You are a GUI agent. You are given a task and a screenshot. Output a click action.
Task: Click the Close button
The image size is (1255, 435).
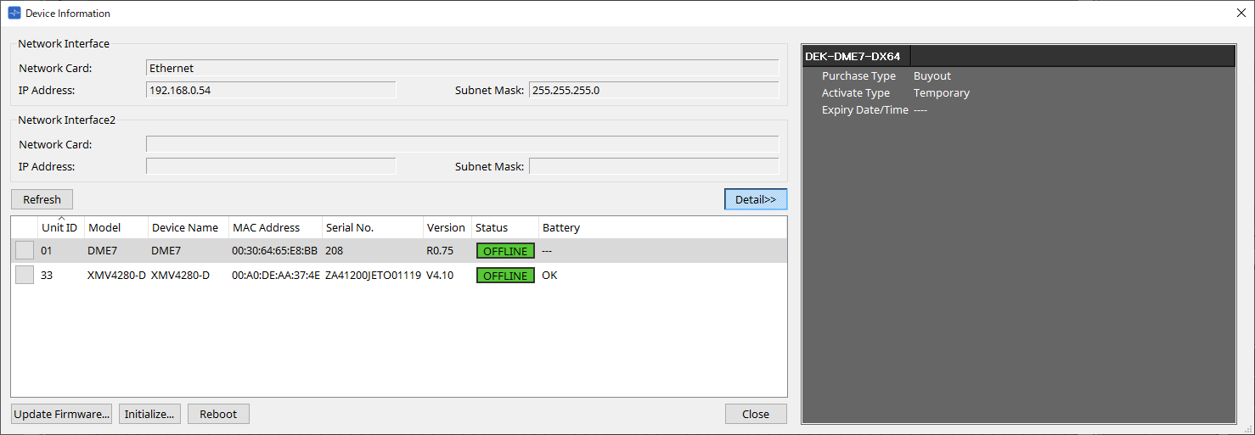(x=756, y=414)
